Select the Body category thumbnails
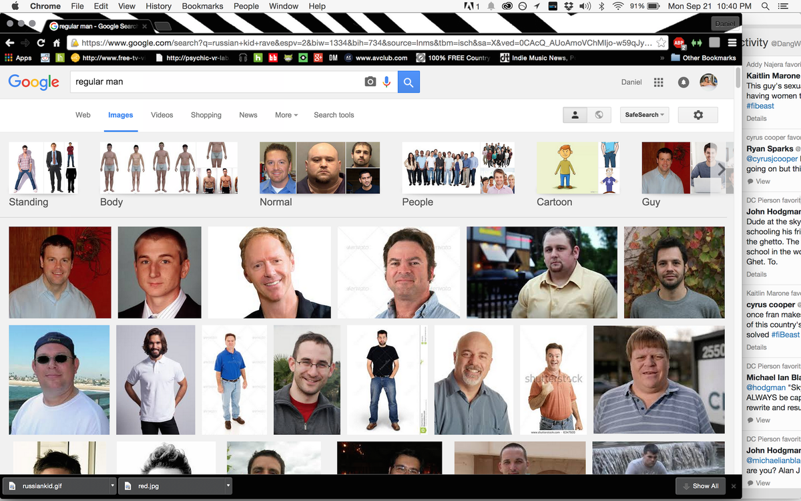Screen dimensions: 801x501 point(169,168)
